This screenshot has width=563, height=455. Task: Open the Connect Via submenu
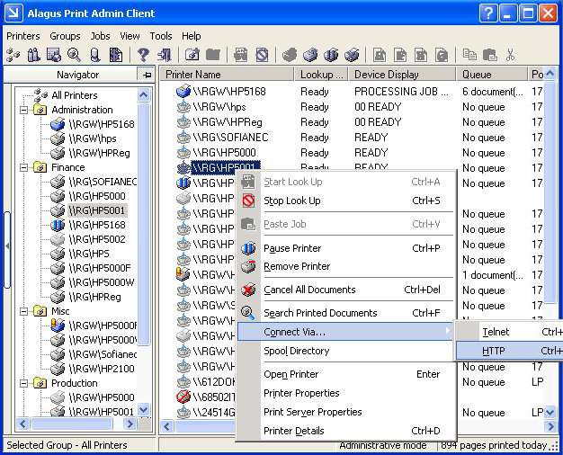pos(344,332)
